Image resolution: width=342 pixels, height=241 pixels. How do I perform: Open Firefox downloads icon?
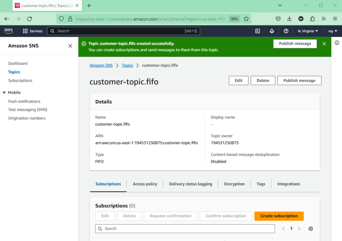289,19
